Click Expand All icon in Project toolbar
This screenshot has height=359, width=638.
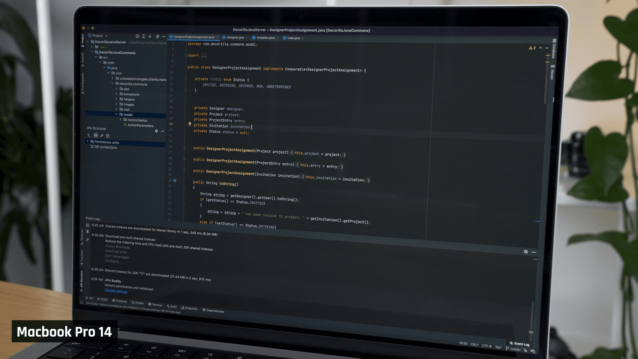144,36
